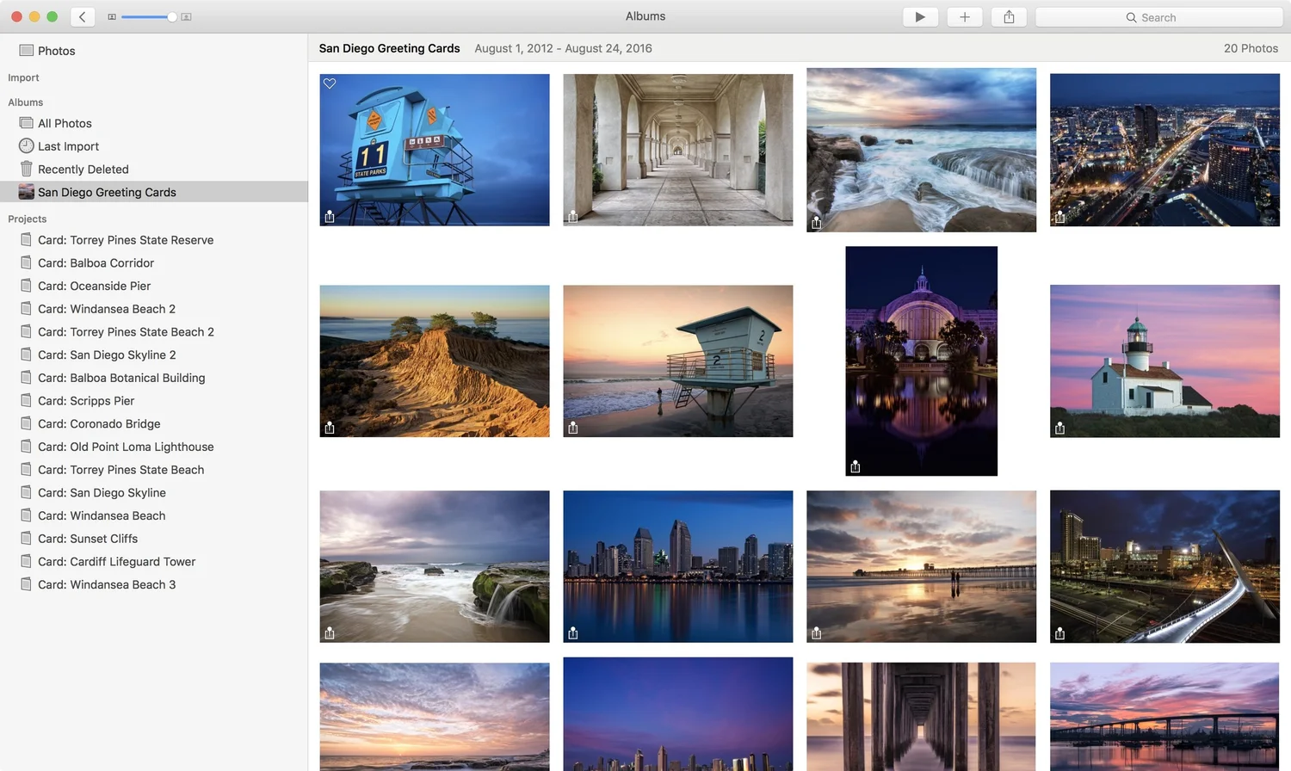The image size is (1291, 771).
Task: Collapse the Projects section in the sidebar
Action: click(28, 219)
